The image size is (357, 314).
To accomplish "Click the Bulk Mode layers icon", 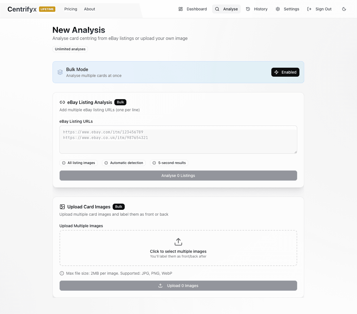I will pos(60,72).
